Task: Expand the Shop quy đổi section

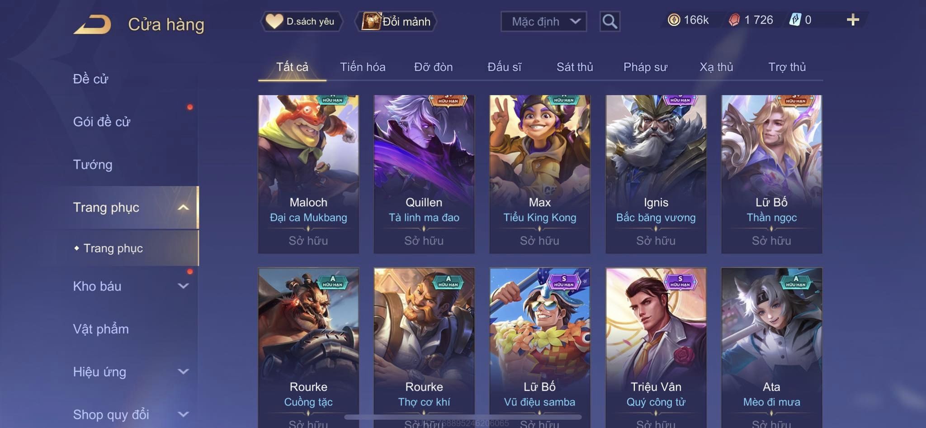Action: [x=183, y=414]
